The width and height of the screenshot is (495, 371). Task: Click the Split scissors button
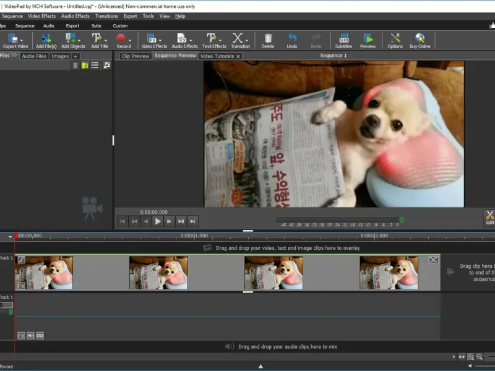pyautogui.click(x=489, y=217)
